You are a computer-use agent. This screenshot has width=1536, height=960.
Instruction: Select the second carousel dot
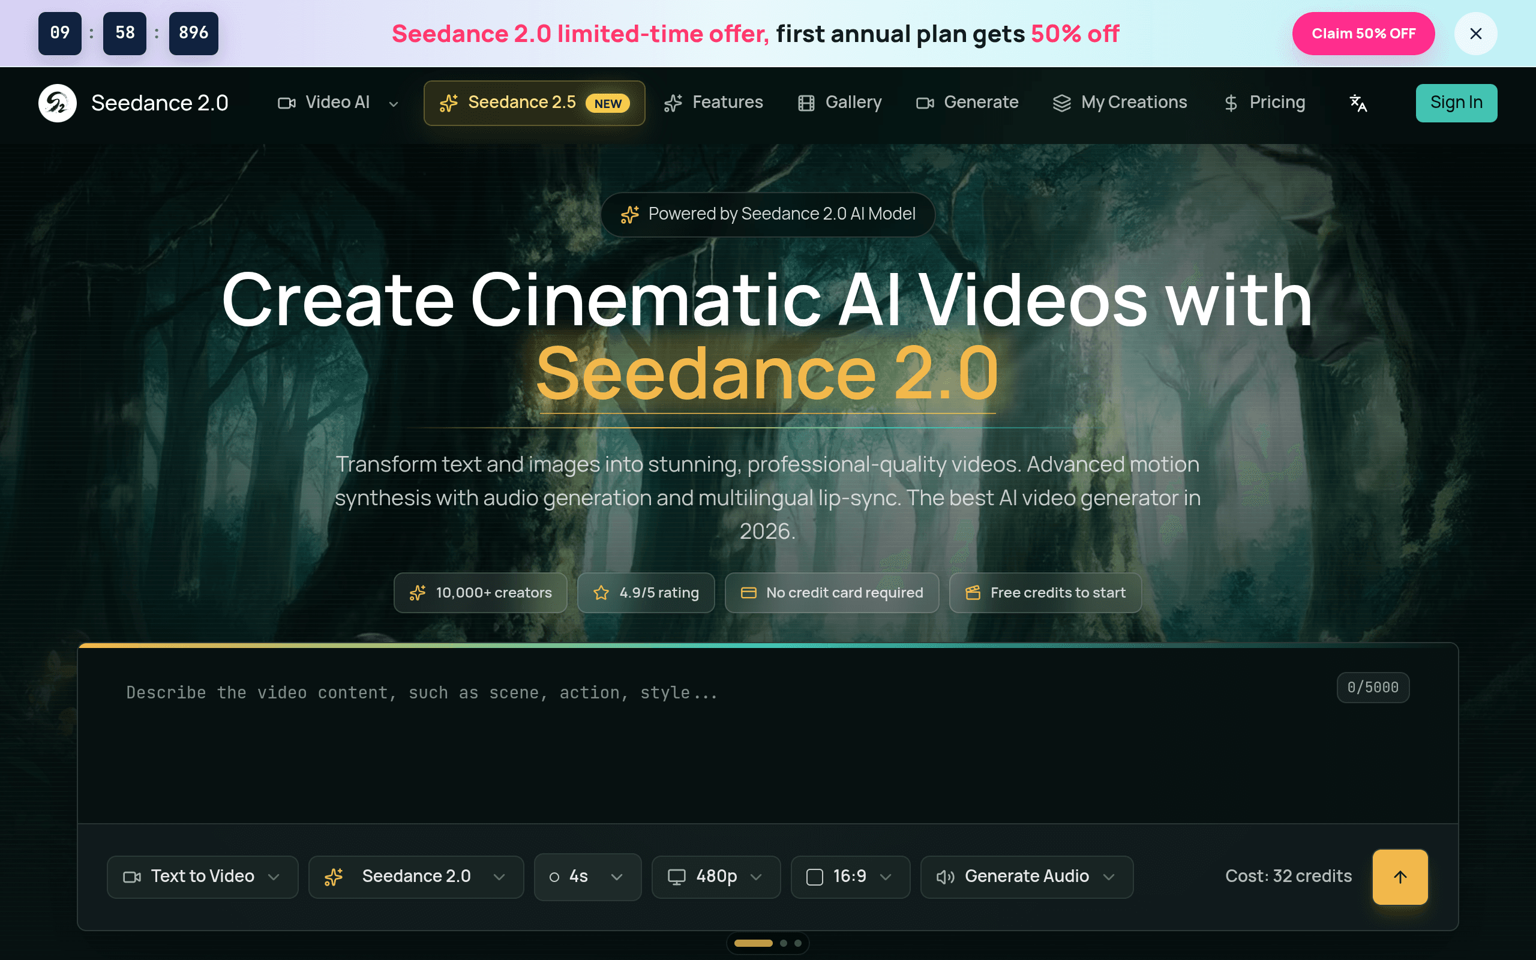[784, 943]
